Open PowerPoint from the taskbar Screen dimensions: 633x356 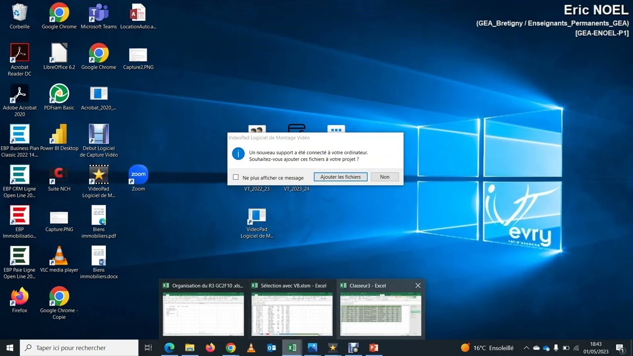[373, 348]
